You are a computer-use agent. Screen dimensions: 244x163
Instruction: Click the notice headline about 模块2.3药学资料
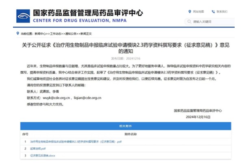126,48
